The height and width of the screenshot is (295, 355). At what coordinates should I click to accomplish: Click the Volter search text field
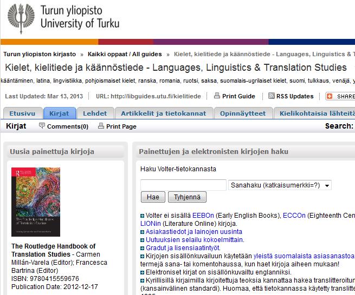coord(183,185)
